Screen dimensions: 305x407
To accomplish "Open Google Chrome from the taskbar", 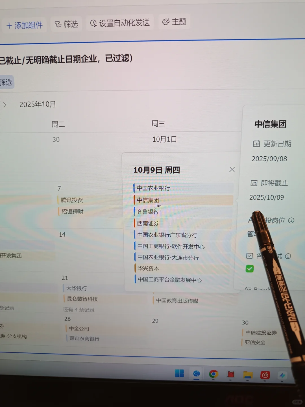I will pyautogui.click(x=213, y=374).
